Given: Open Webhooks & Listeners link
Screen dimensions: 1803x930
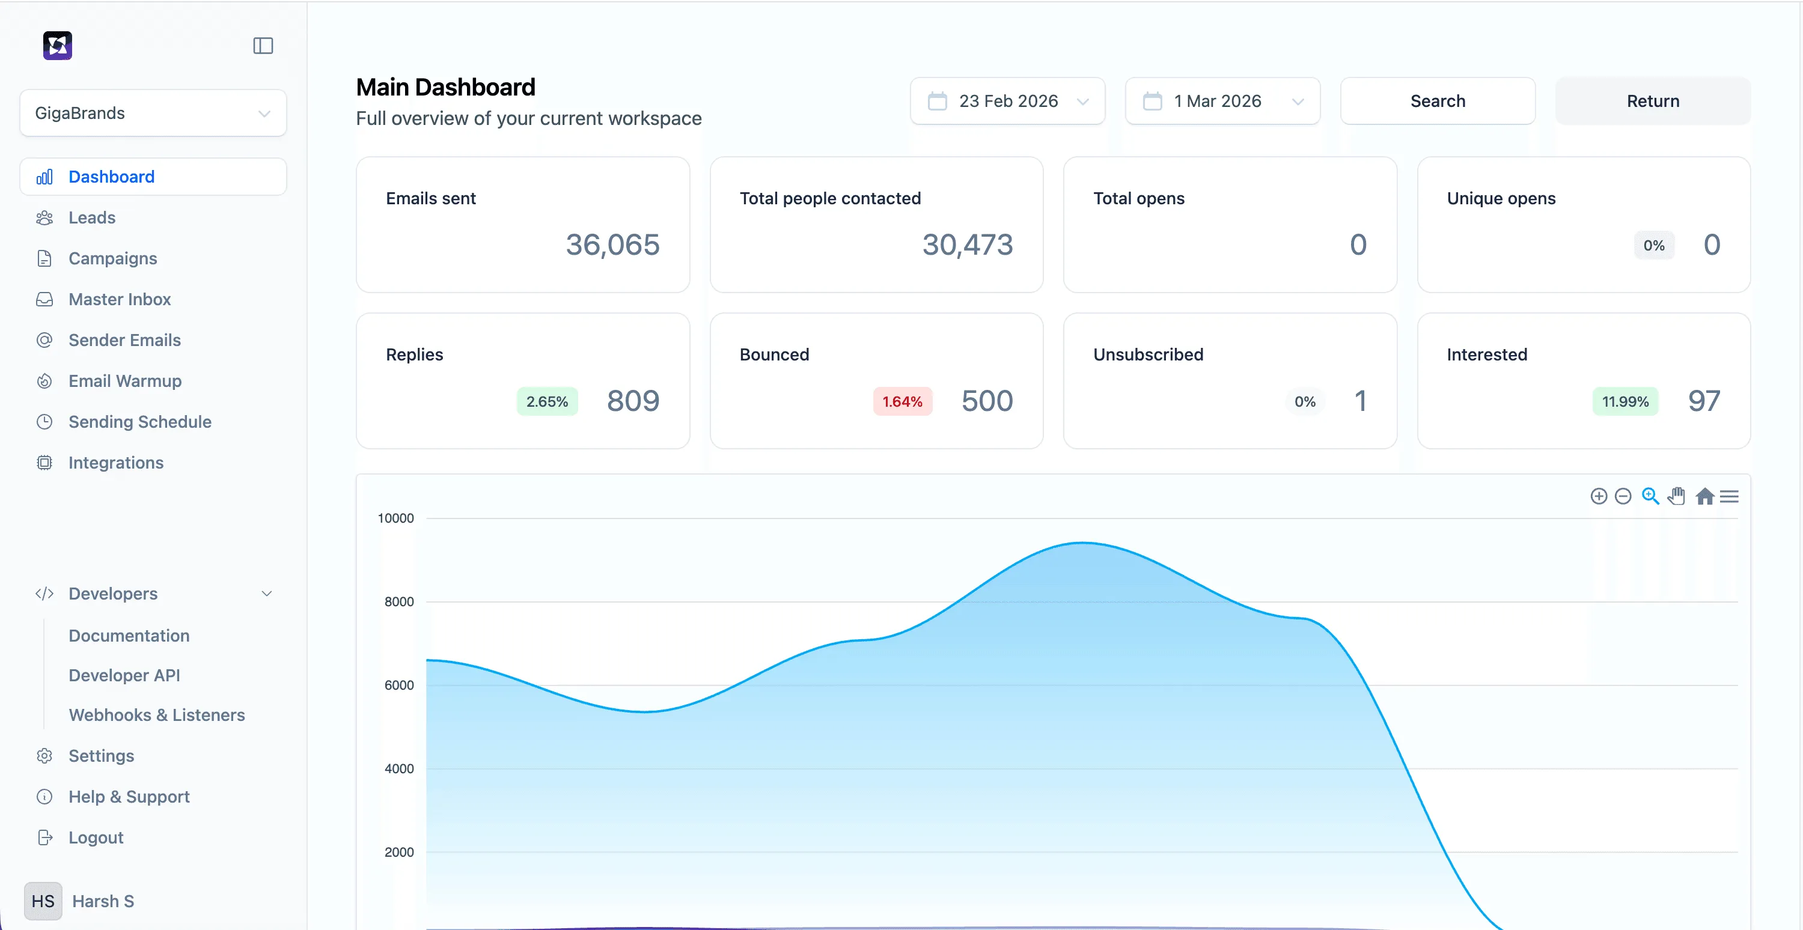Looking at the screenshot, I should point(157,714).
